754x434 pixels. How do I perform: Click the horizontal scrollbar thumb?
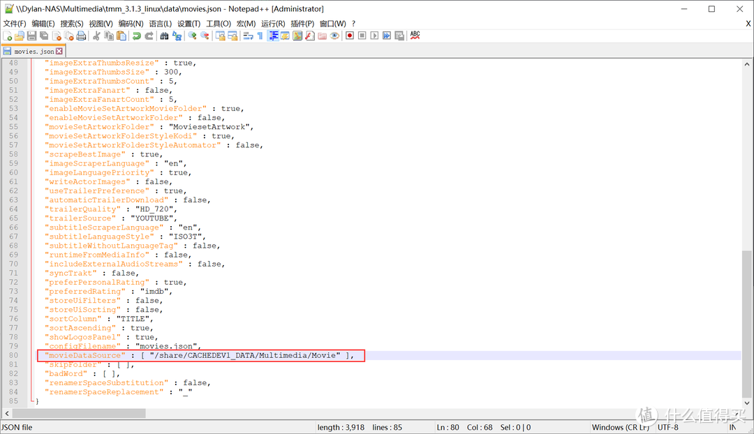coord(79,413)
